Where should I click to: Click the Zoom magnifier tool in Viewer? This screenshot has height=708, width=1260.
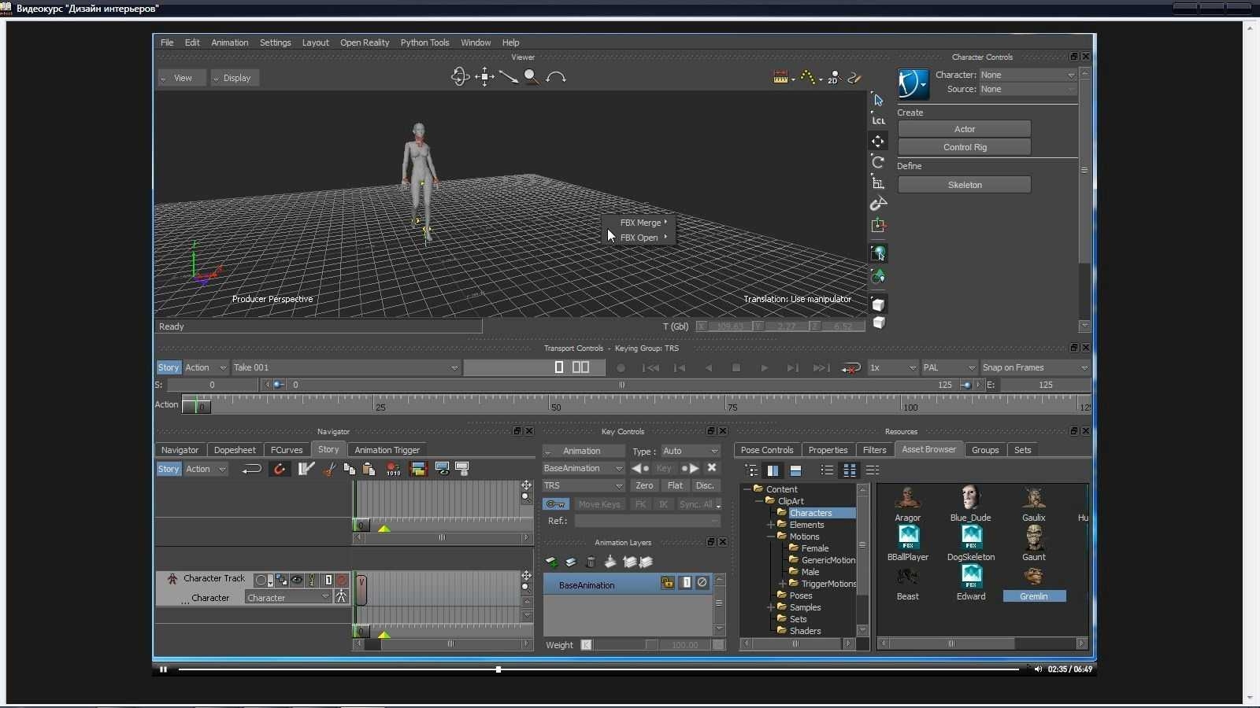(x=532, y=76)
